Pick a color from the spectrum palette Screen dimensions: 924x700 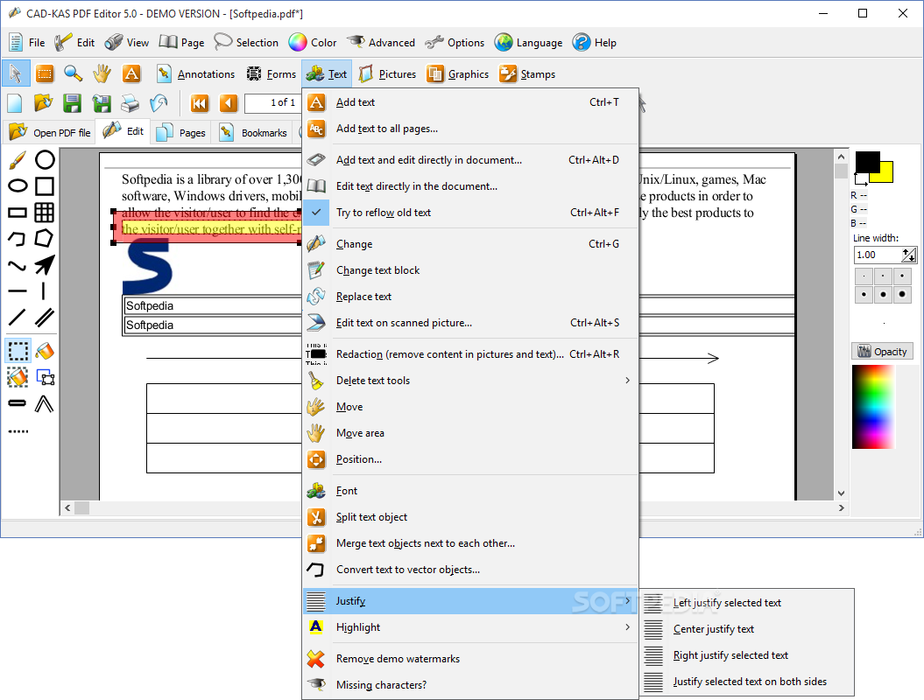point(873,407)
